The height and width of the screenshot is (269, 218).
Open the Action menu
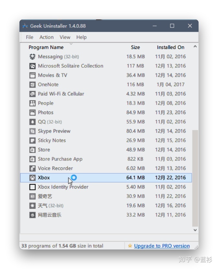[x=47, y=37]
